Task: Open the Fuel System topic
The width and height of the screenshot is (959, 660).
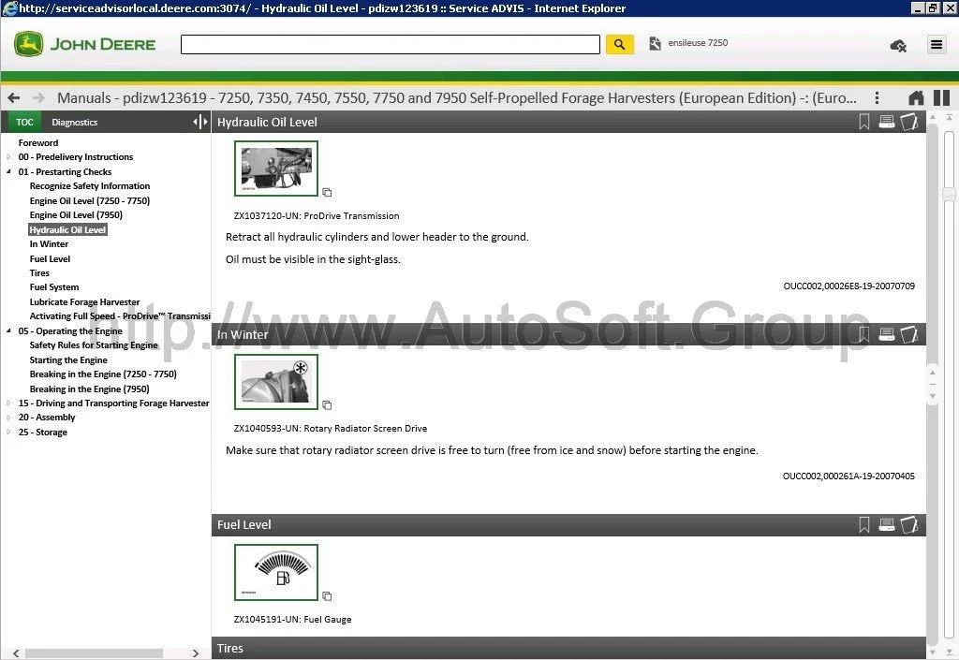Action: pos(53,287)
